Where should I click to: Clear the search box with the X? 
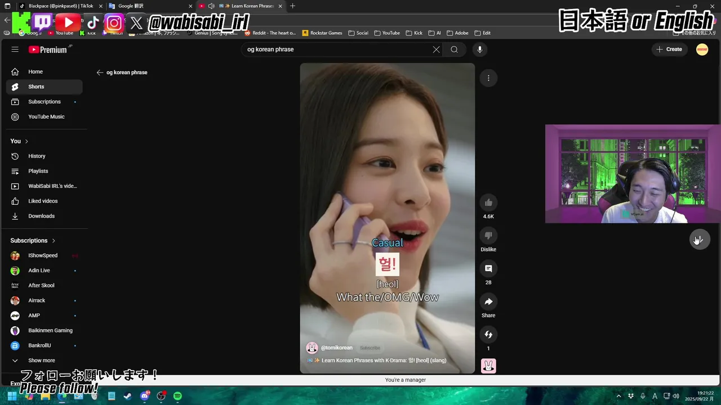pos(436,49)
